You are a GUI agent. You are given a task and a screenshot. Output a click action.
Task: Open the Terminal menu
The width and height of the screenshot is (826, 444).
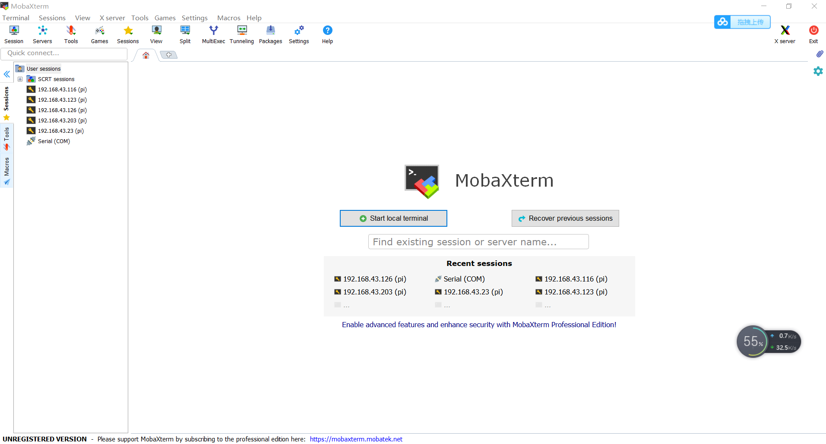pyautogui.click(x=16, y=18)
